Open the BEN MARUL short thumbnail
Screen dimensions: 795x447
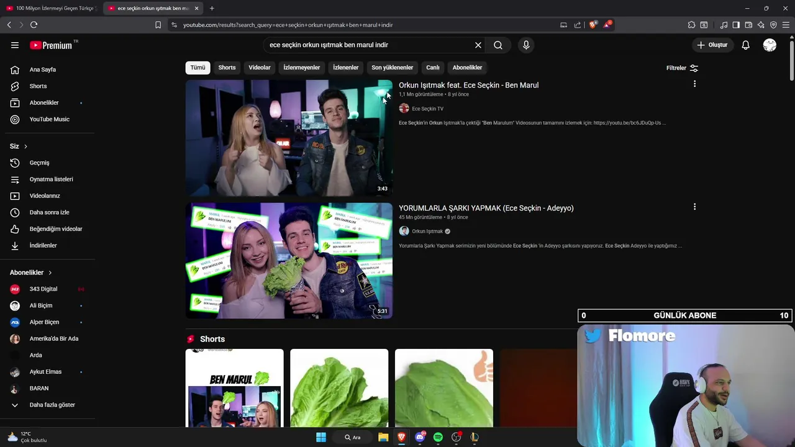pyautogui.click(x=234, y=388)
